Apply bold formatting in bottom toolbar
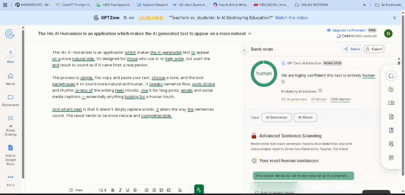Screen dimensions: 405x195 tap(113, 190)
